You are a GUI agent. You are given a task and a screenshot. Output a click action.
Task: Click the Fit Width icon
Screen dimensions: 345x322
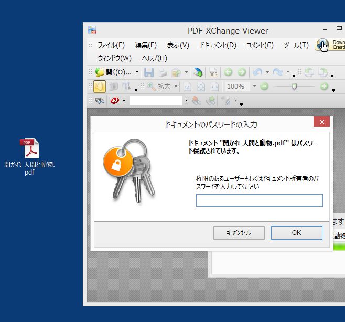click(x=214, y=87)
